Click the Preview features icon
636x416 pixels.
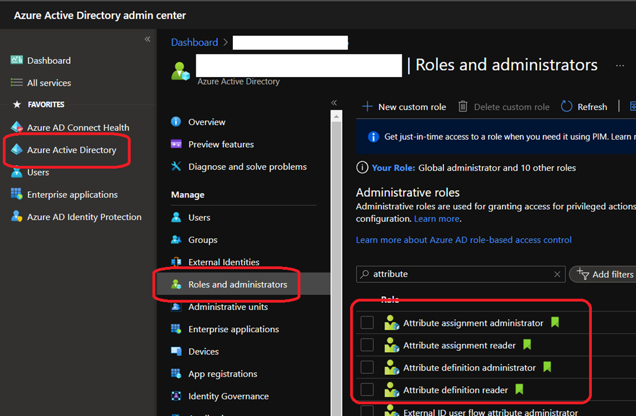point(176,144)
